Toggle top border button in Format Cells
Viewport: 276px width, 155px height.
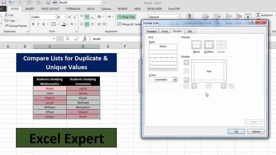(x=186, y=62)
